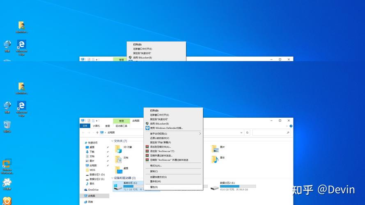Collapse the 文件夹 (7) group
365x205 pixels.
112,141
